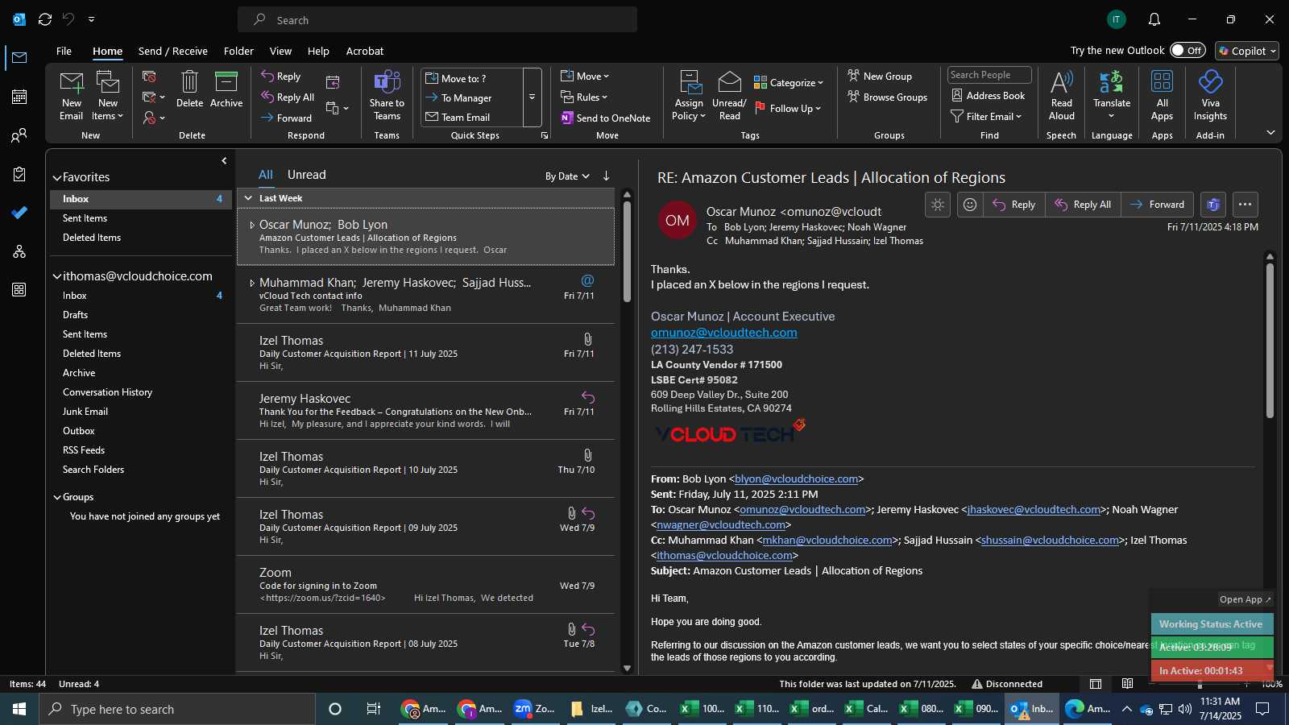Image resolution: width=1289 pixels, height=725 pixels.
Task: Open Help ribbon tab
Action: tap(318, 51)
